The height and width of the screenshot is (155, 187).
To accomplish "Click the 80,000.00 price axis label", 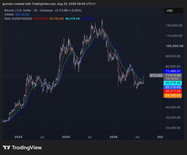I will pyautogui.click(x=173, y=66).
